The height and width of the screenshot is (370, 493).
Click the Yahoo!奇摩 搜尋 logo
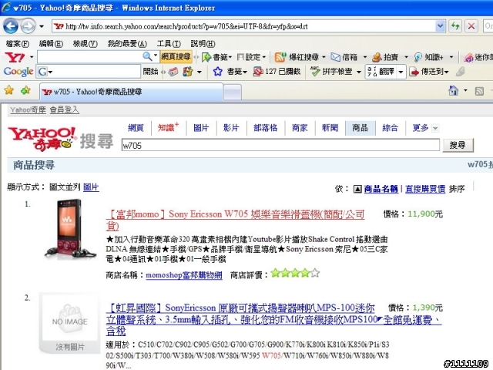click(60, 139)
